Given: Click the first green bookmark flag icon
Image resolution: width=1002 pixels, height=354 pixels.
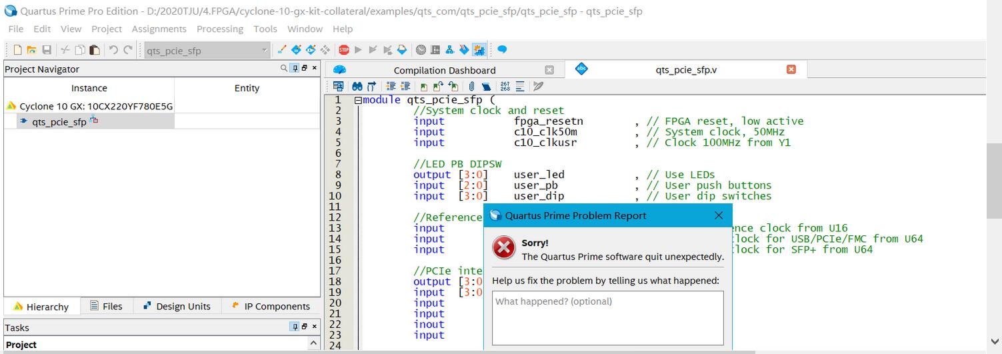Looking at the screenshot, I should 424,86.
